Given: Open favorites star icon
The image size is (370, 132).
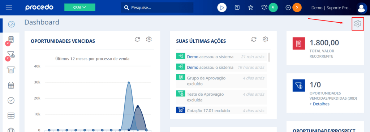Looking at the screenshot, I should pos(251,8).
